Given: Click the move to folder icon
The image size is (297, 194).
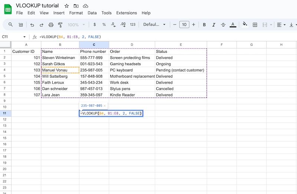Looking at the screenshot, I should coord(76,6).
